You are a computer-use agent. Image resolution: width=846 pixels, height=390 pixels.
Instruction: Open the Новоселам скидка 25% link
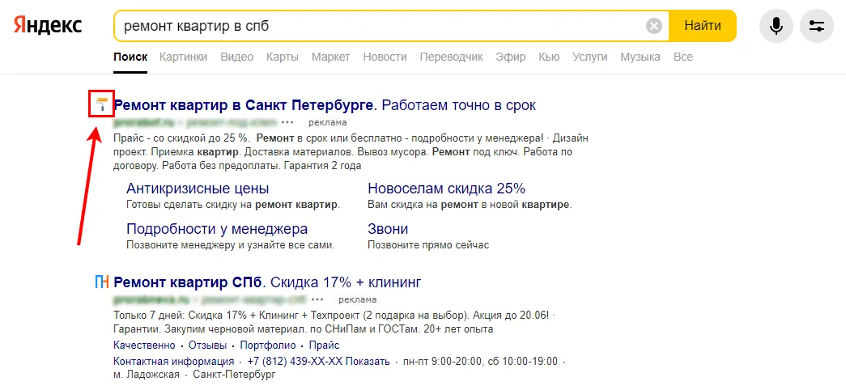click(446, 189)
